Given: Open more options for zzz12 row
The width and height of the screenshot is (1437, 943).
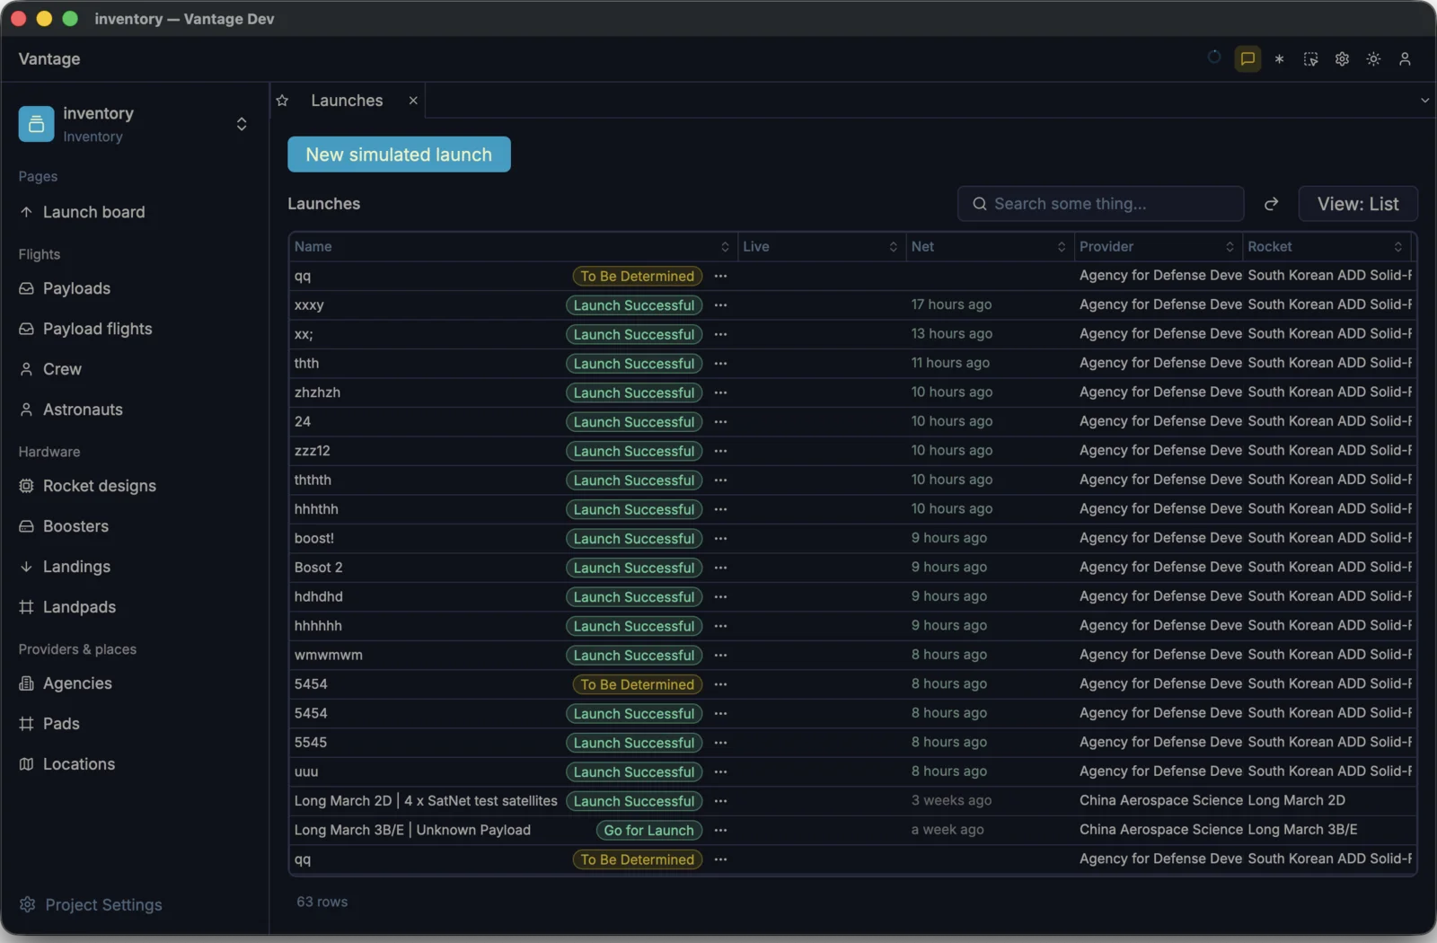Looking at the screenshot, I should coord(720,452).
